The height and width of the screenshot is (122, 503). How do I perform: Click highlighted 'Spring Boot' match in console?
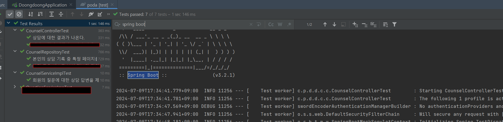click(143, 75)
